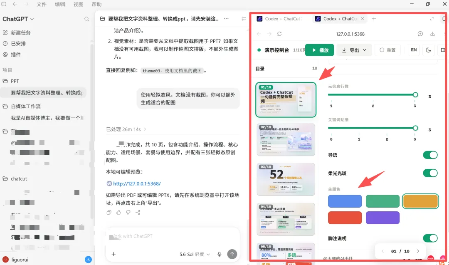Click the 关键词贴纸 slider handle
Screen dimensions: 449x265
415,128
